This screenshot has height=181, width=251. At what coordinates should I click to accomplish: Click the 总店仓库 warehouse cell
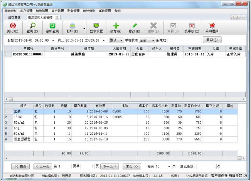click(x=139, y=54)
